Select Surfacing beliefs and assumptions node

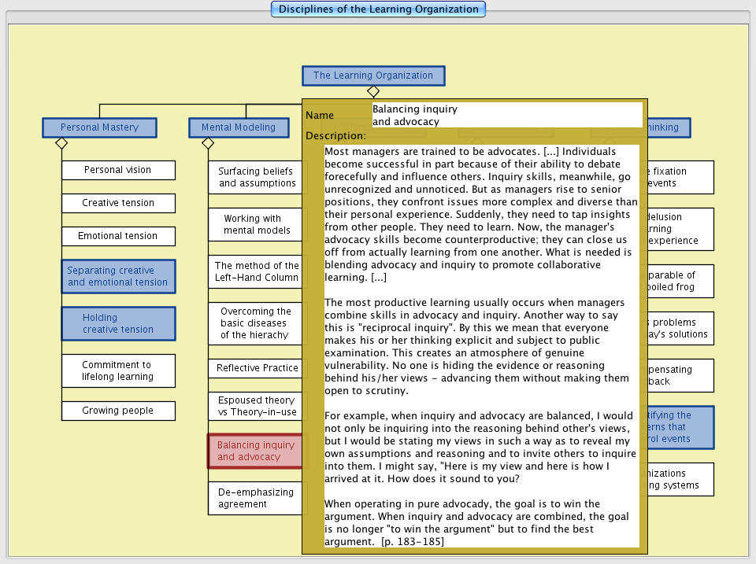click(x=255, y=177)
